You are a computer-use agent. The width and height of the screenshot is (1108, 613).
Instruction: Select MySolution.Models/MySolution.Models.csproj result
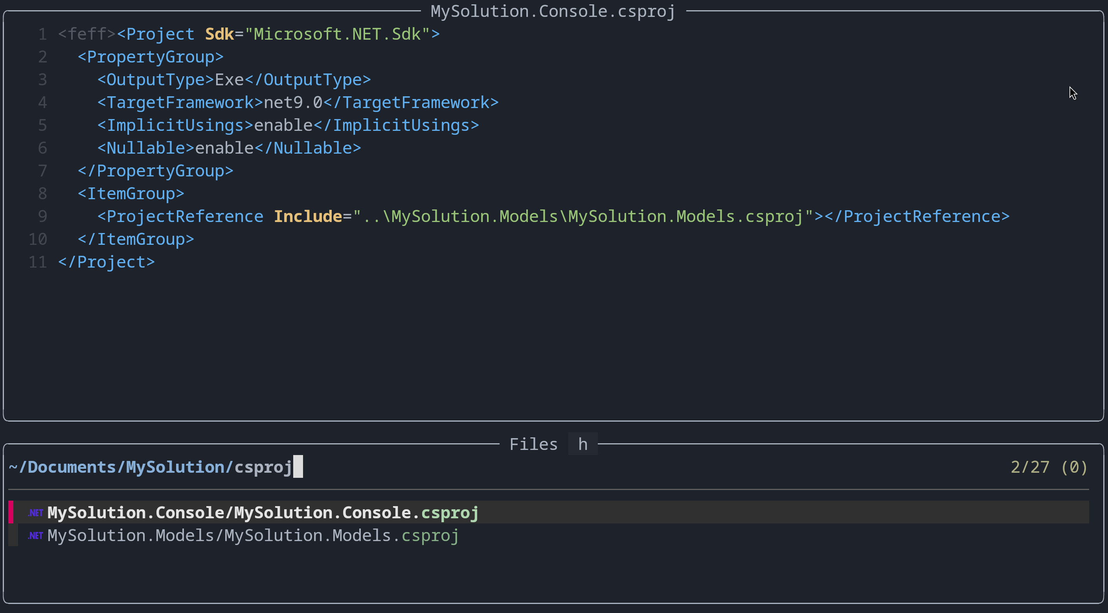tap(548, 535)
